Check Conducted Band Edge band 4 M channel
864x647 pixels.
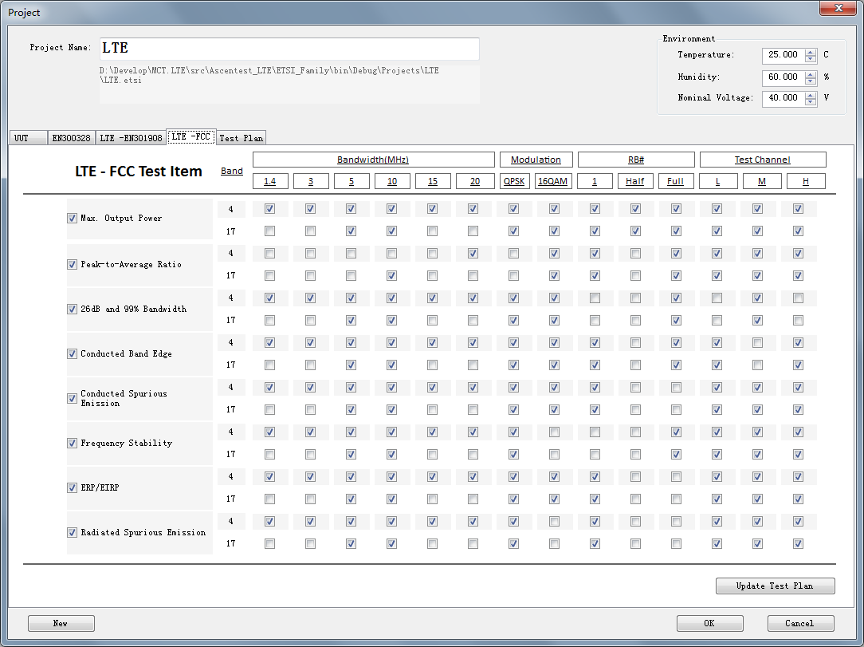point(758,342)
